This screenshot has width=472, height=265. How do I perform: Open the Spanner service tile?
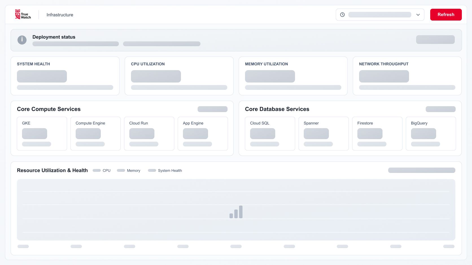pyautogui.click(x=324, y=134)
